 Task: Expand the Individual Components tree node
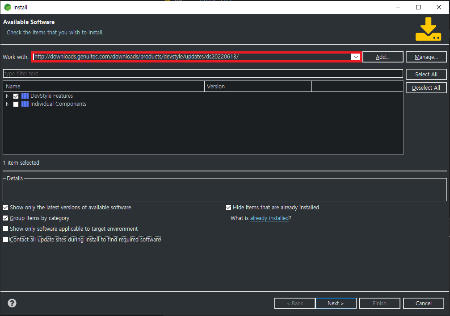(x=8, y=104)
